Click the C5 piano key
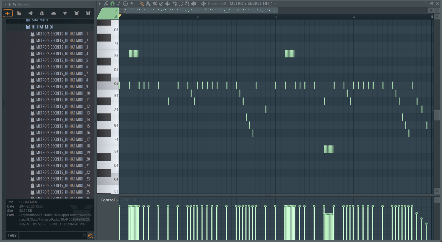 (108, 85)
